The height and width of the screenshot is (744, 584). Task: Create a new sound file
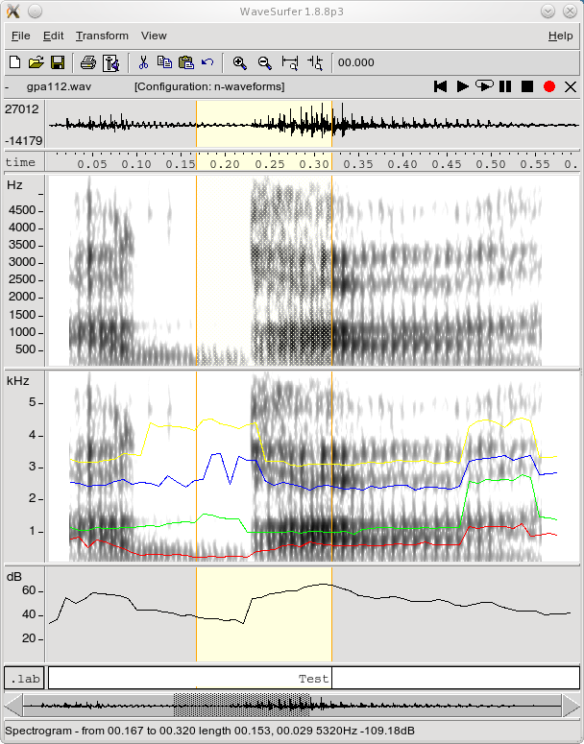(15, 62)
